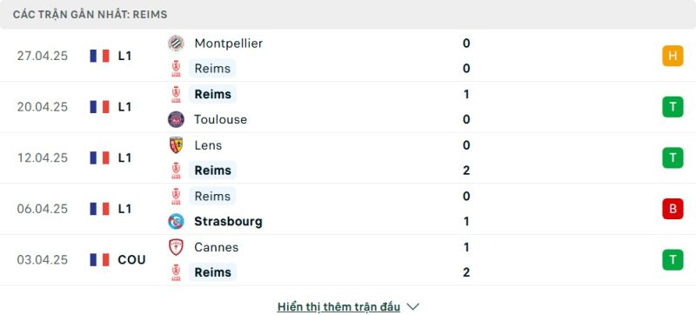Viewport: 696px width, 315px height.
Task: Click the Lens team name
Action: [208, 145]
